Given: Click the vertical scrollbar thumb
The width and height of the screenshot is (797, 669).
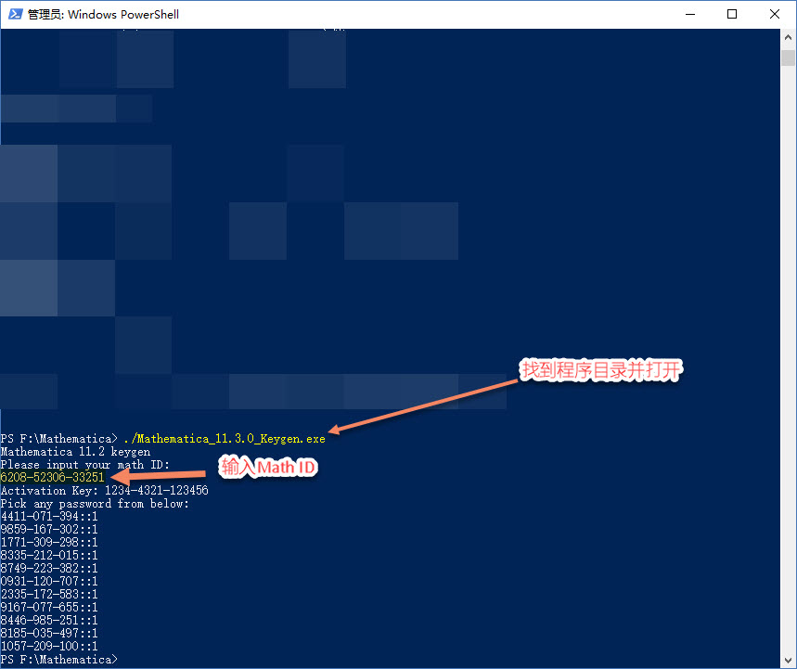Looking at the screenshot, I should [788, 58].
